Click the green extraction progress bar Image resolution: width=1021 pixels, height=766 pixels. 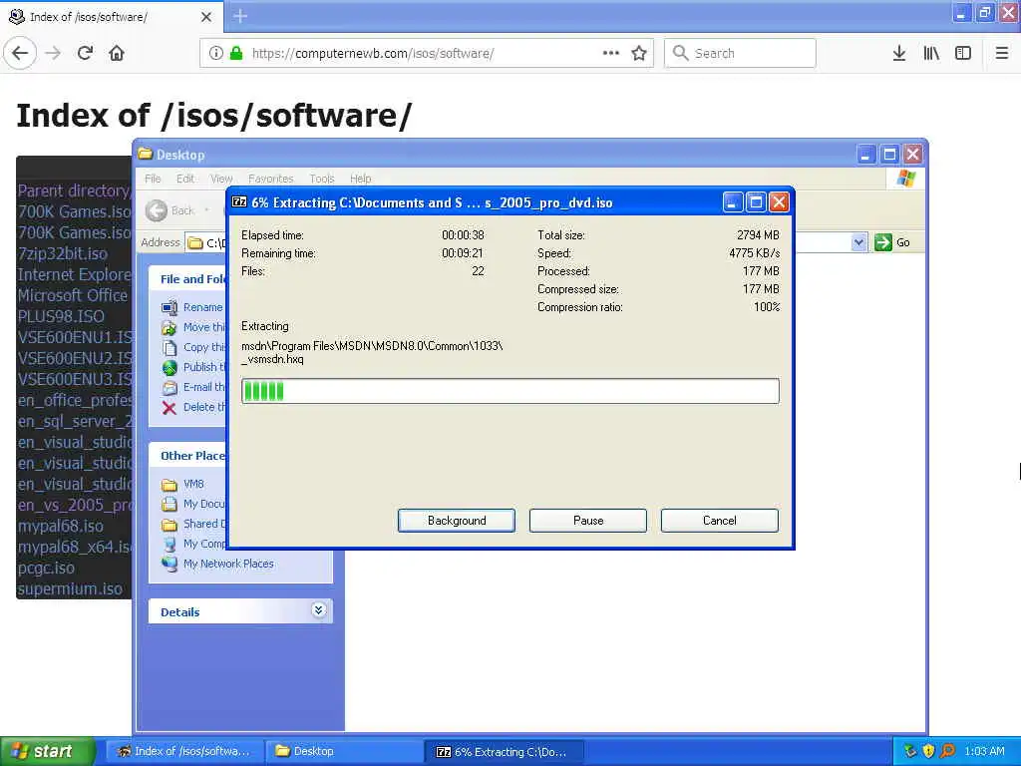coord(510,391)
